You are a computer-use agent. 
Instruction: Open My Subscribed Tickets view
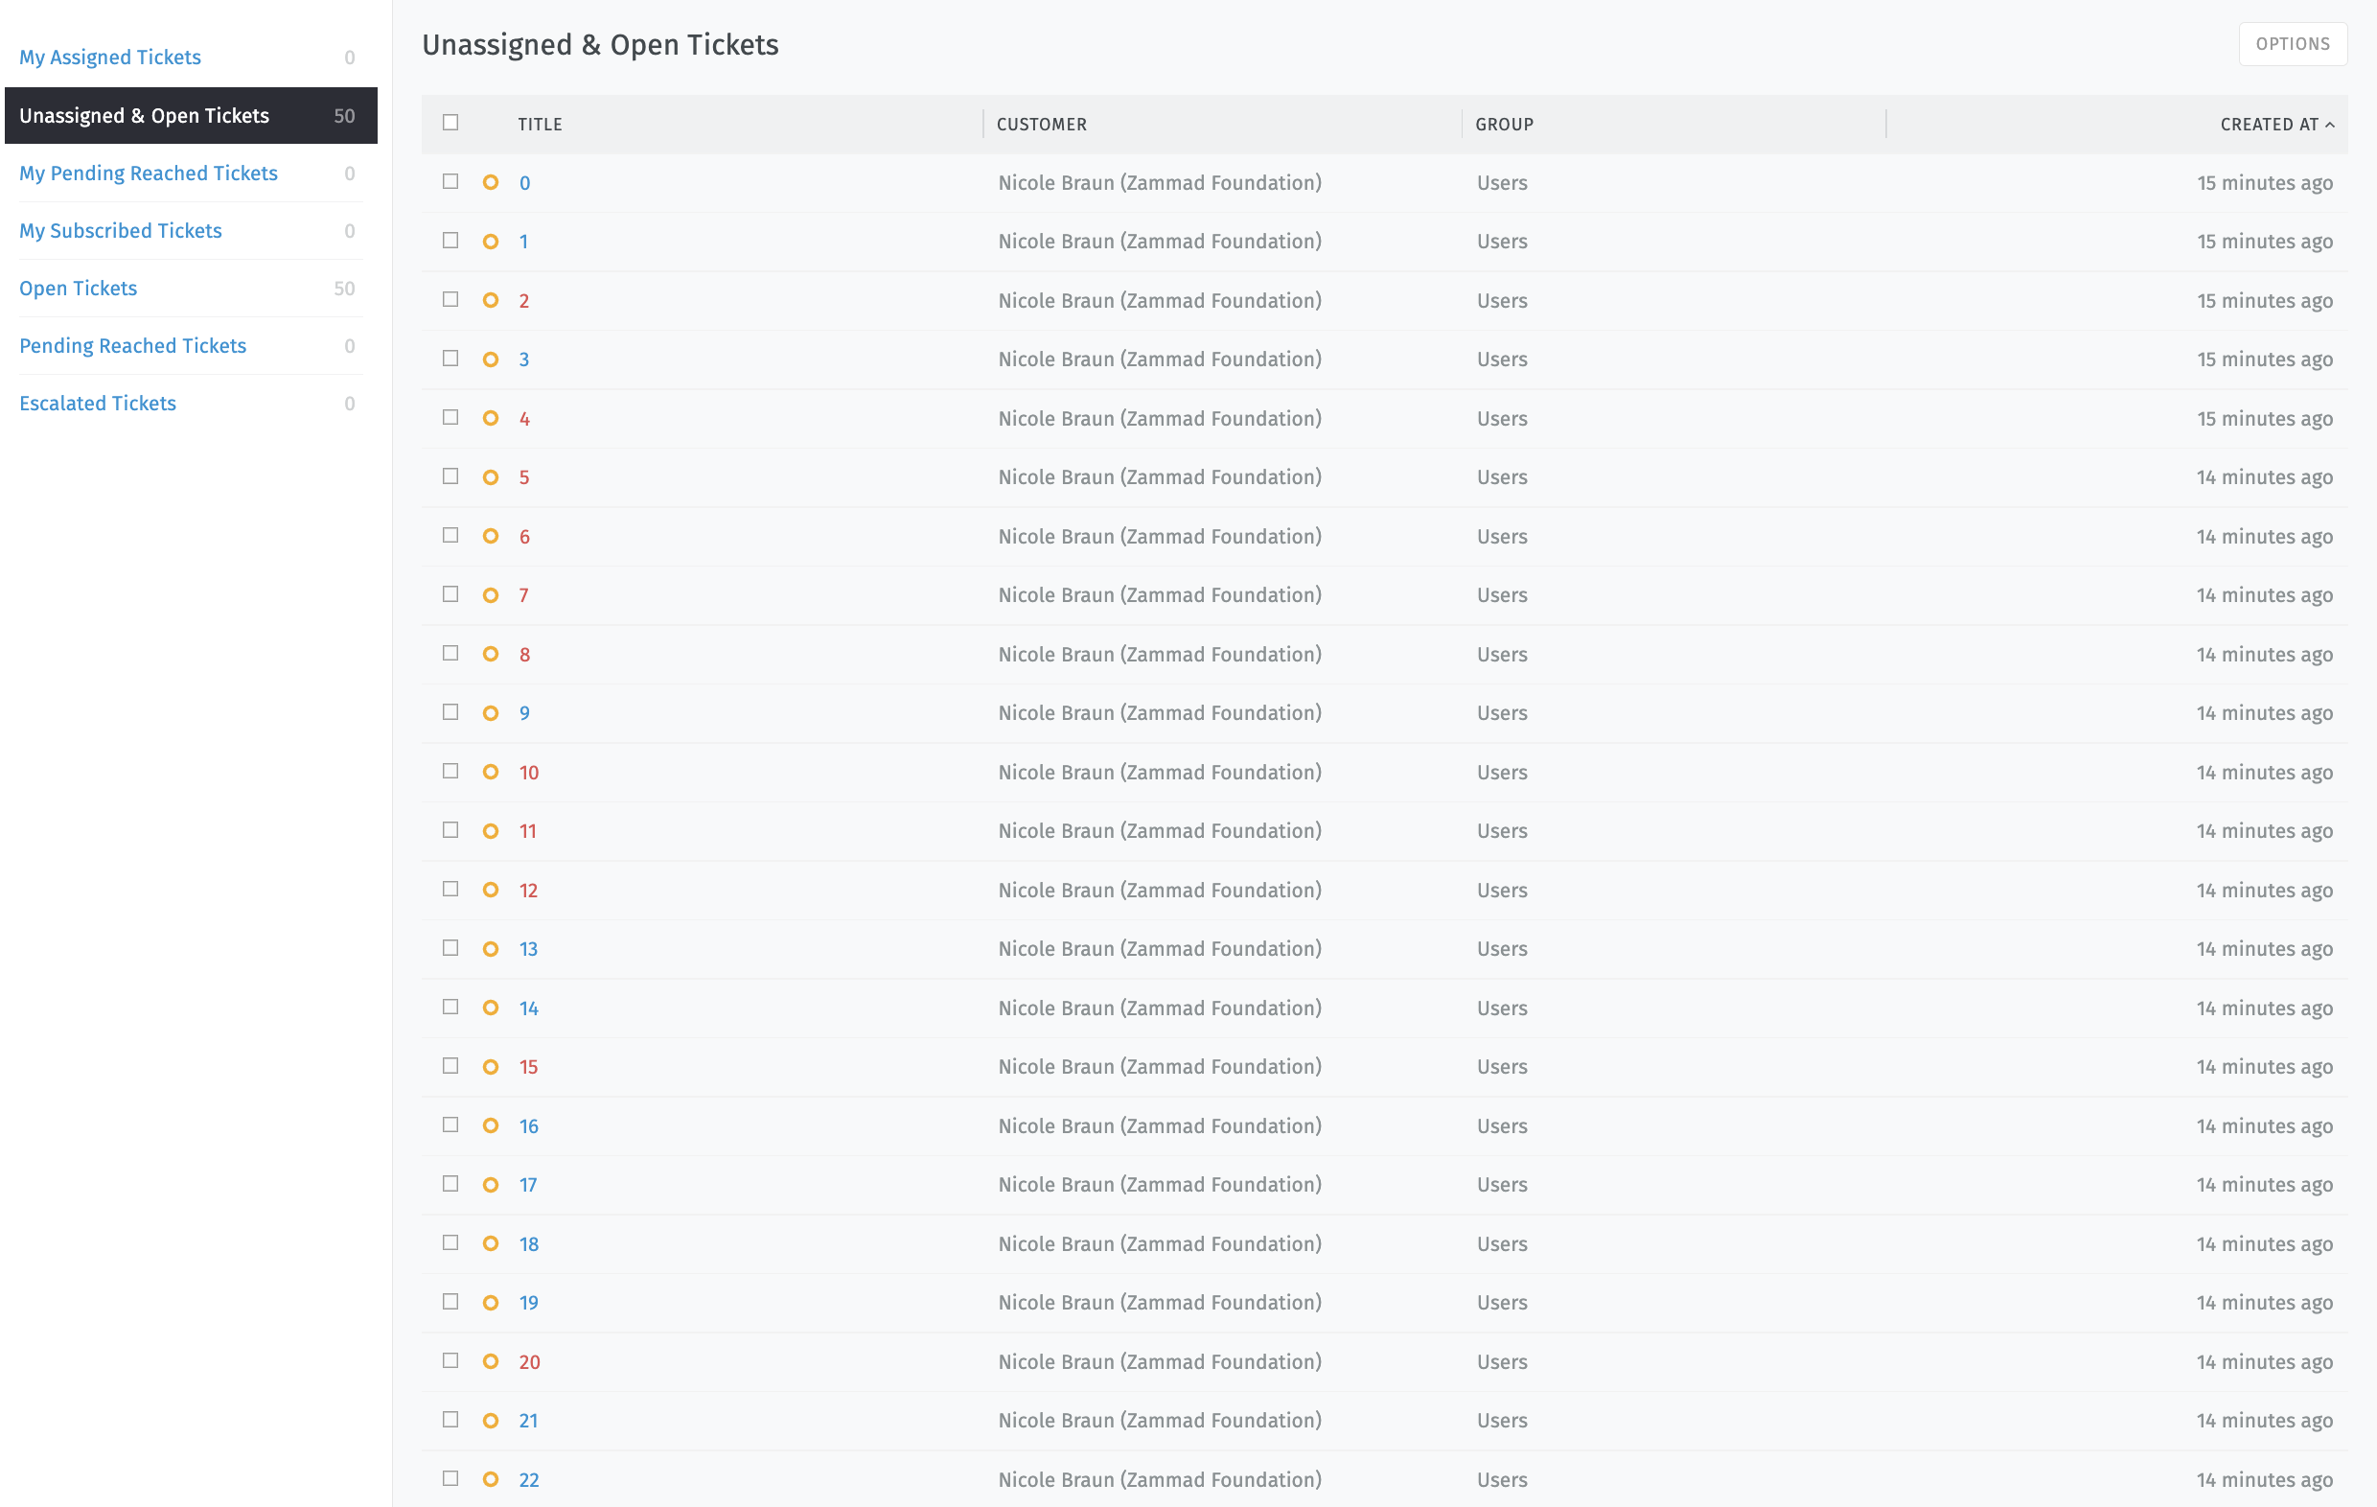coord(120,230)
